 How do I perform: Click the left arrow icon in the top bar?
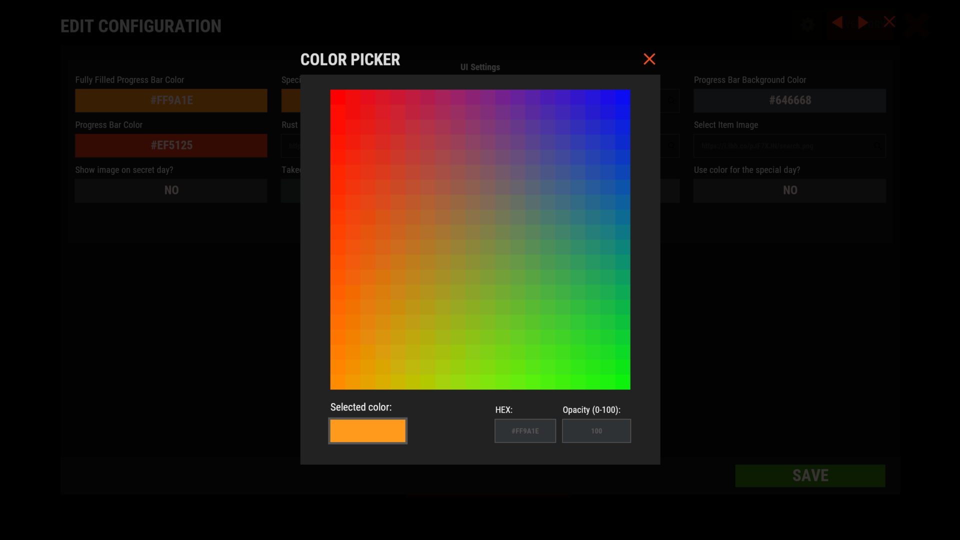(x=837, y=22)
